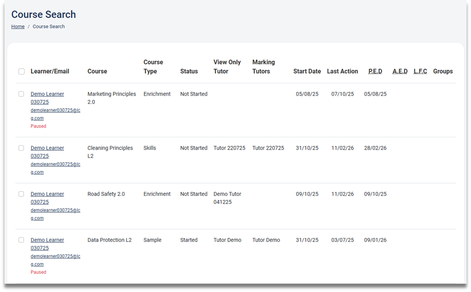Screen dimensions: 471x292
Task: Click learner email link in Marketing Principles row
Action: 55,114
